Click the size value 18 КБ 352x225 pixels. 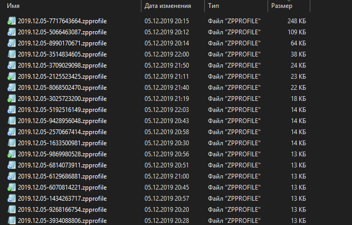pos(298,98)
